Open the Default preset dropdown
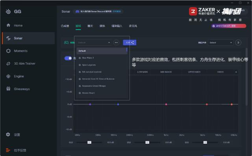 [94, 43]
